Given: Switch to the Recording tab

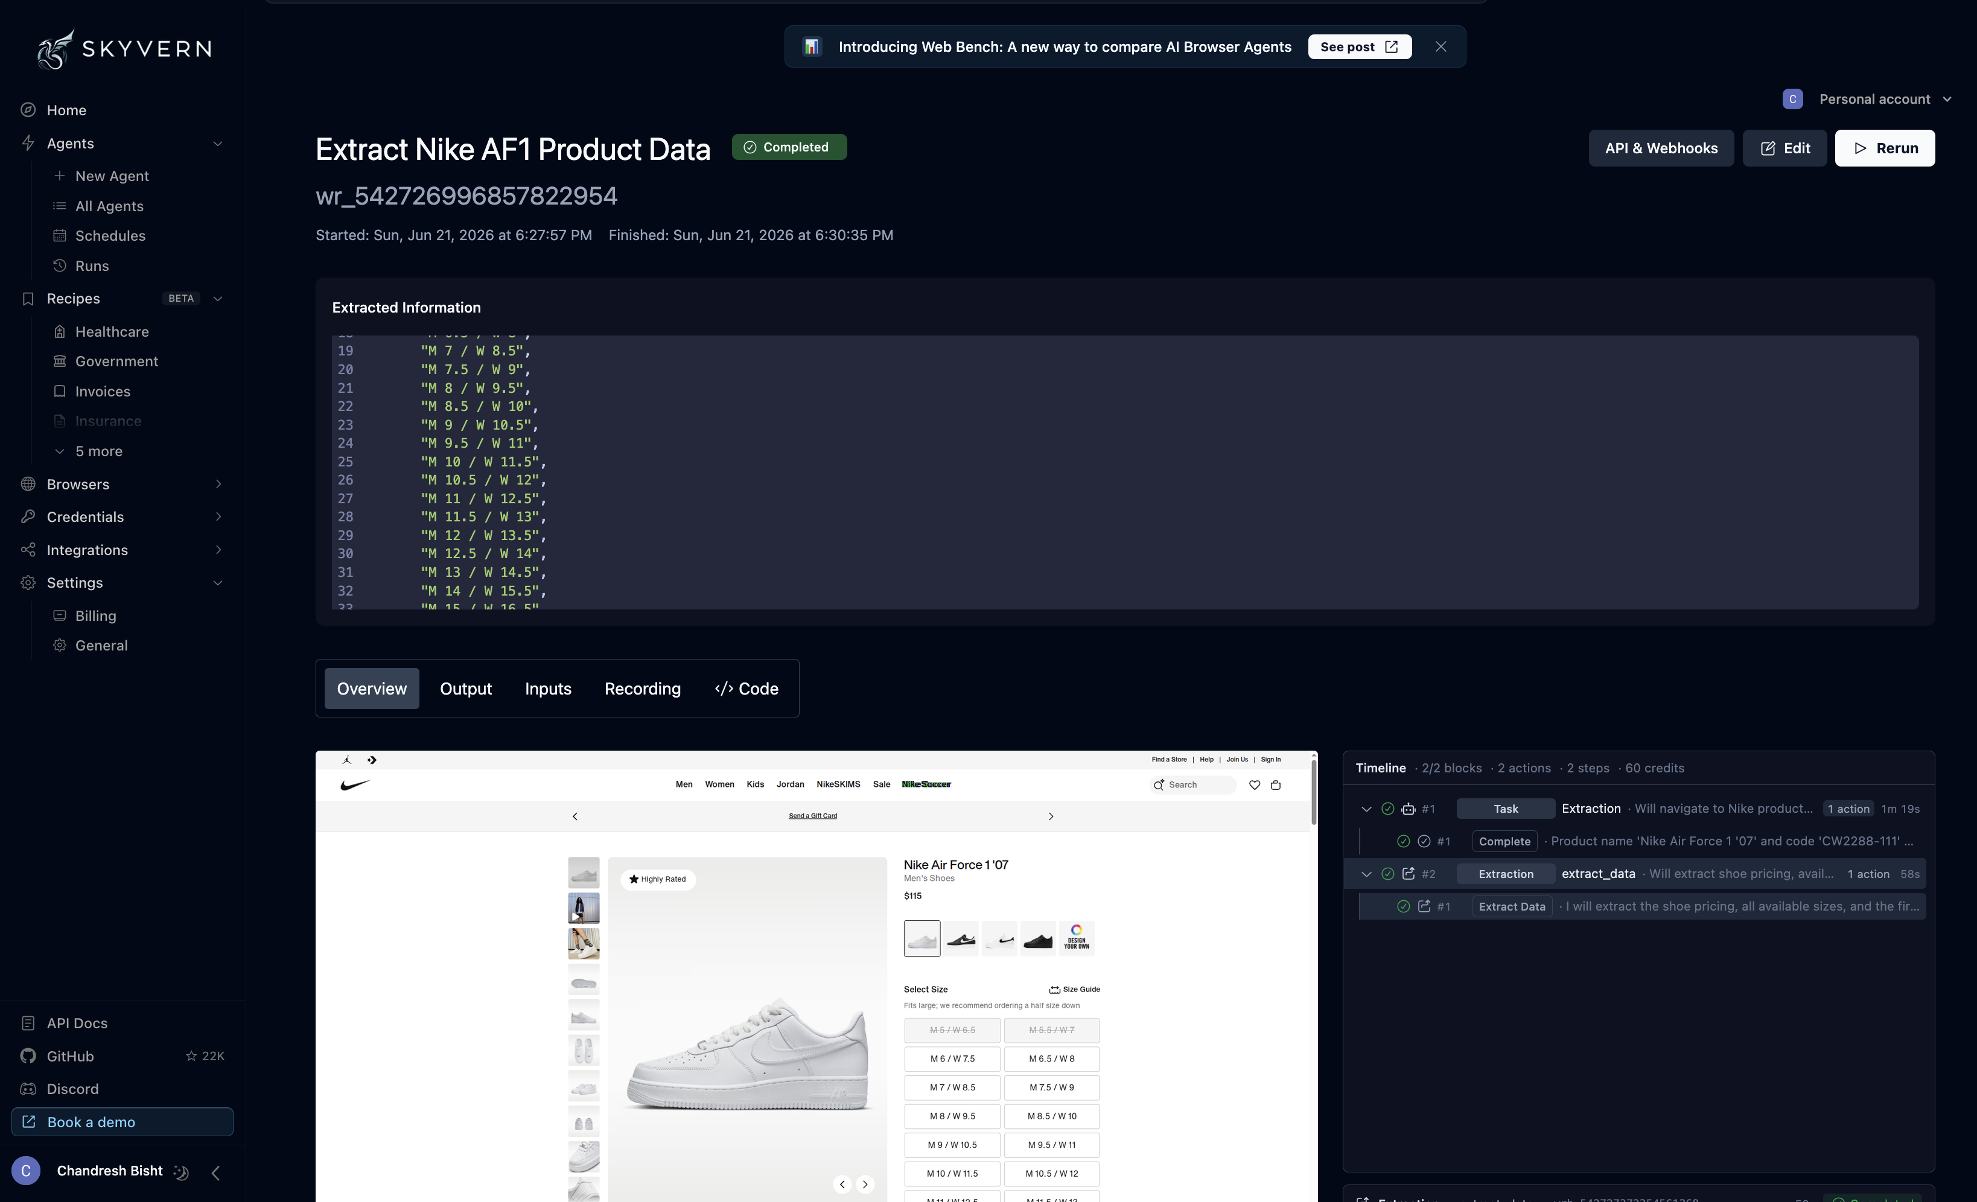Looking at the screenshot, I should (642, 688).
